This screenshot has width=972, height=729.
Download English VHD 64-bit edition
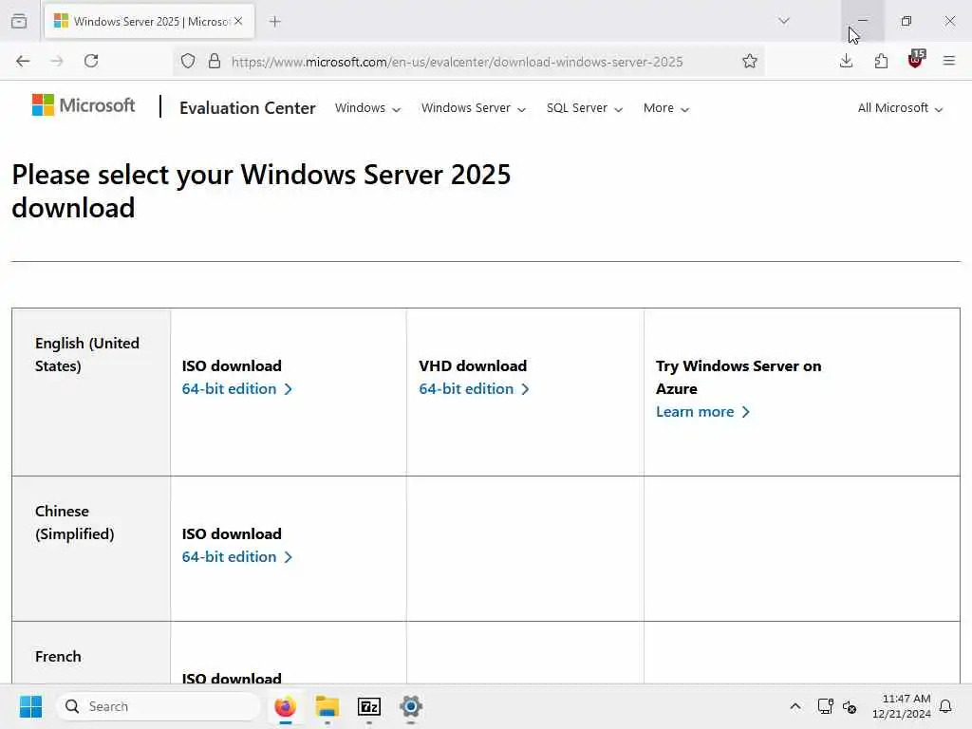pos(474,388)
